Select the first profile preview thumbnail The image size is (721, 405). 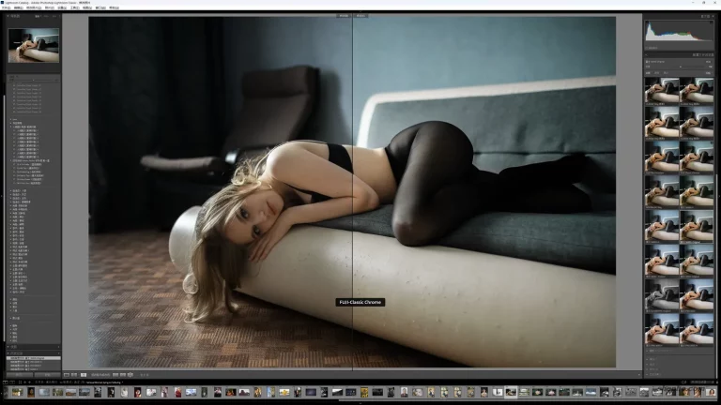[x=661, y=91]
